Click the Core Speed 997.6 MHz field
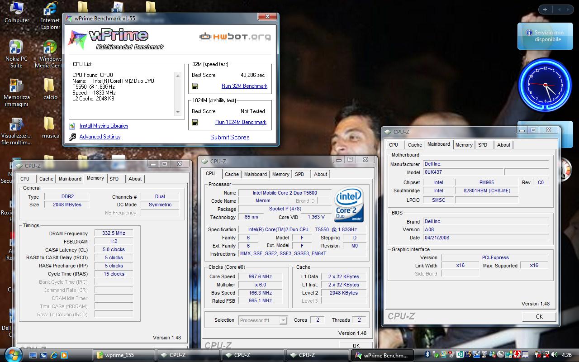This screenshot has width=579, height=362. tap(260, 276)
